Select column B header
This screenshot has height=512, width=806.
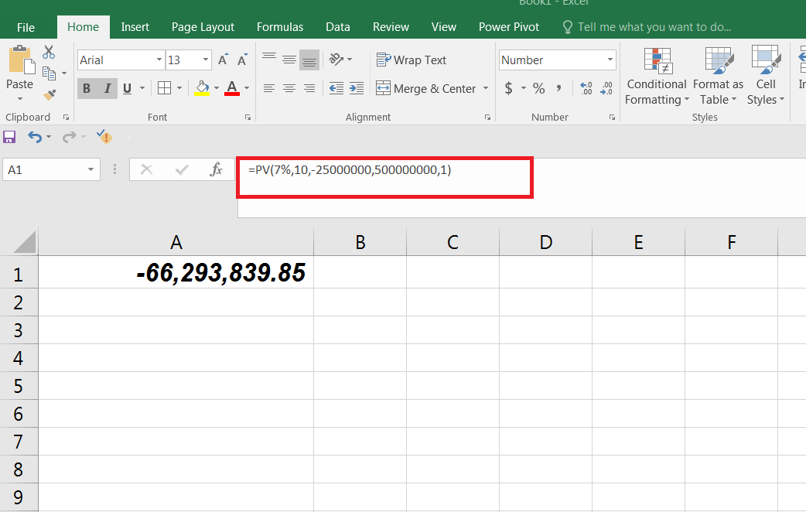pyautogui.click(x=360, y=241)
